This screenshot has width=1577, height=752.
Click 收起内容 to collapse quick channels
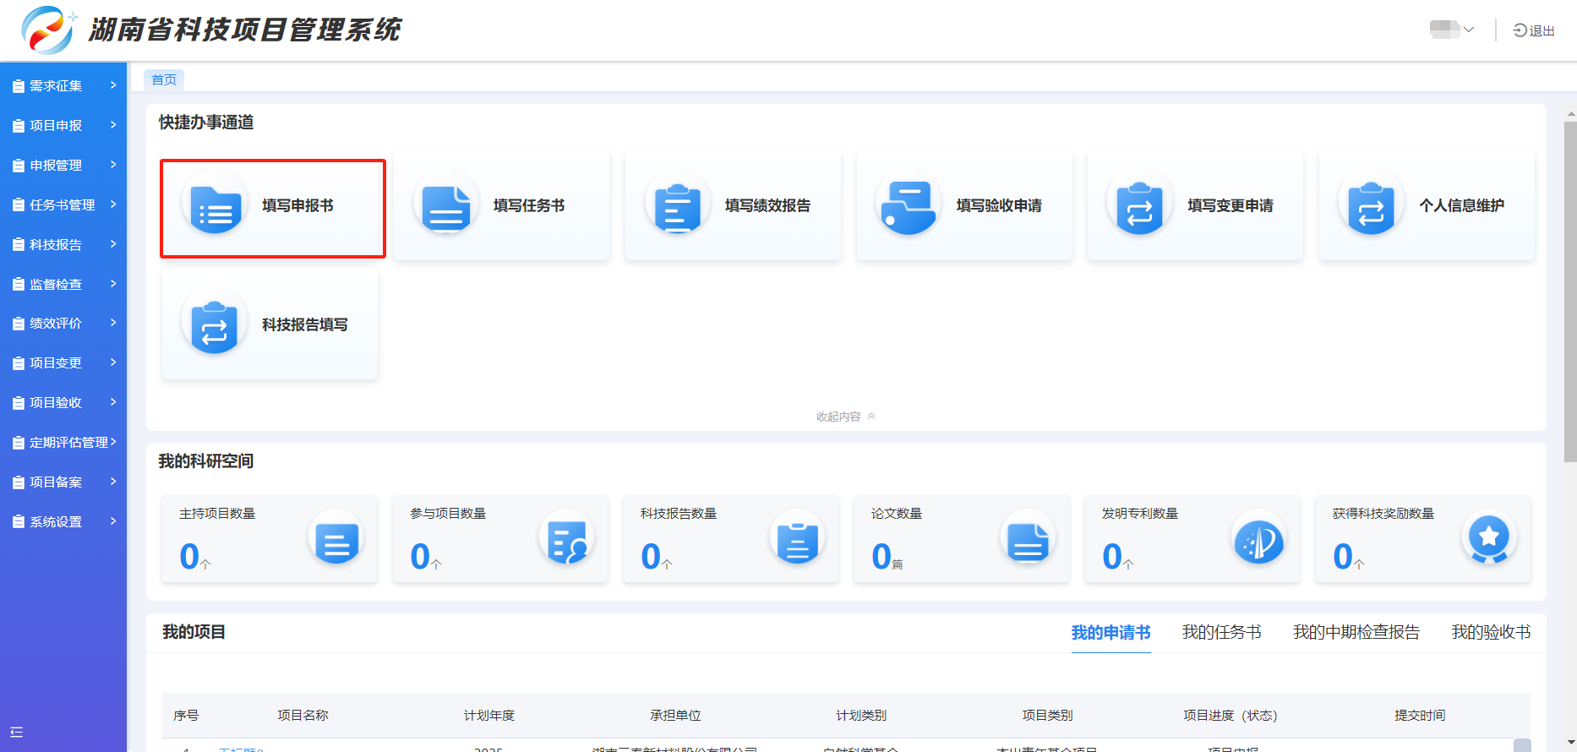pyautogui.click(x=845, y=417)
